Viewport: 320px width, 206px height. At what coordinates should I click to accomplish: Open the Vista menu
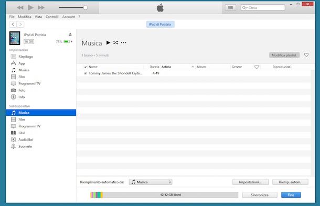tap(38, 17)
